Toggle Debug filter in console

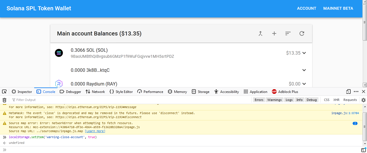(x=312, y=100)
